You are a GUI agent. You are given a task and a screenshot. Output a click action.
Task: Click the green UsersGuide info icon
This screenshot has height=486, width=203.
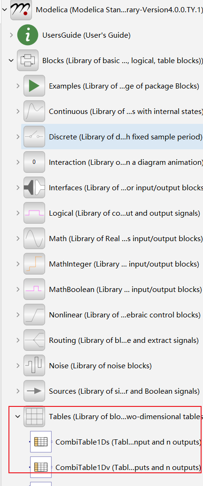point(28,35)
